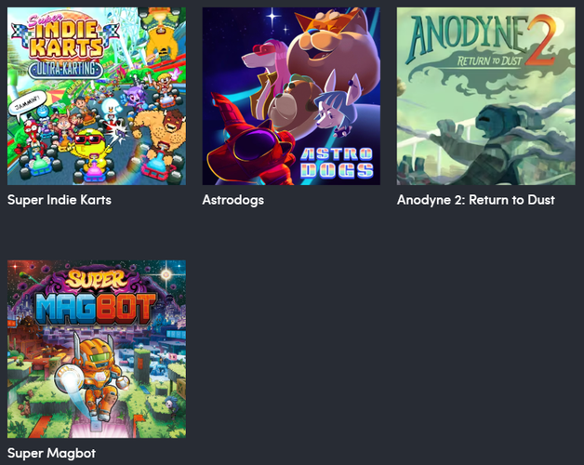Viewport: 584px width, 465px height.
Task: Open "Anodyne 2: Return to Dust" title link
Action: click(475, 200)
